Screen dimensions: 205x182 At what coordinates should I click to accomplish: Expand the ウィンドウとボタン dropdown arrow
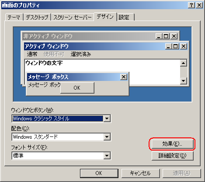[107, 119]
